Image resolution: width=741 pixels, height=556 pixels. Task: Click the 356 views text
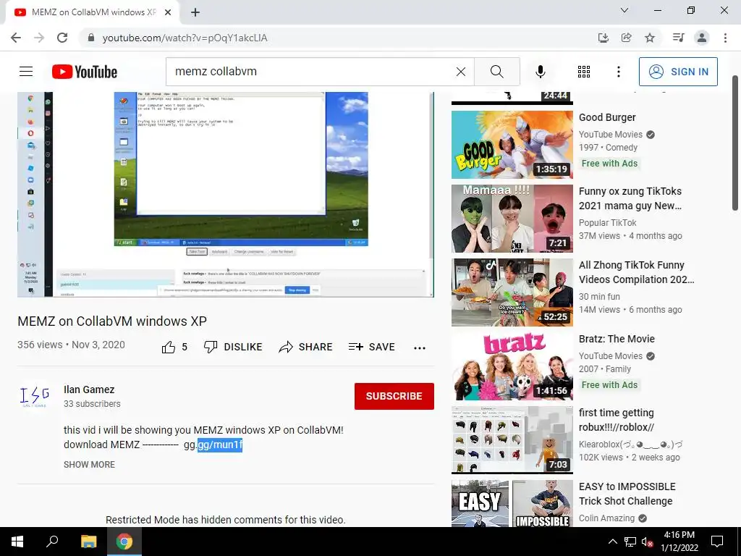[40, 345]
